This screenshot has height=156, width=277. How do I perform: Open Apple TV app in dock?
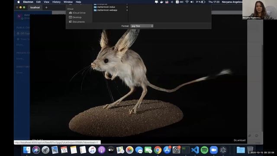111,150
